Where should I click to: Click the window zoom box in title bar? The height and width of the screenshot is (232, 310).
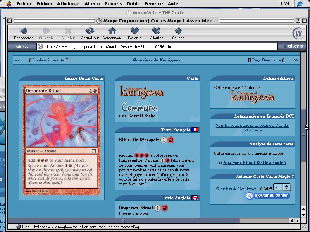tap(298, 20)
